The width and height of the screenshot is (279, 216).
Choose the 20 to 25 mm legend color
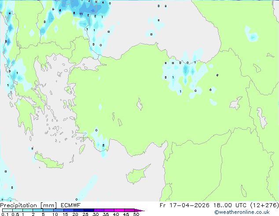pos(78,210)
